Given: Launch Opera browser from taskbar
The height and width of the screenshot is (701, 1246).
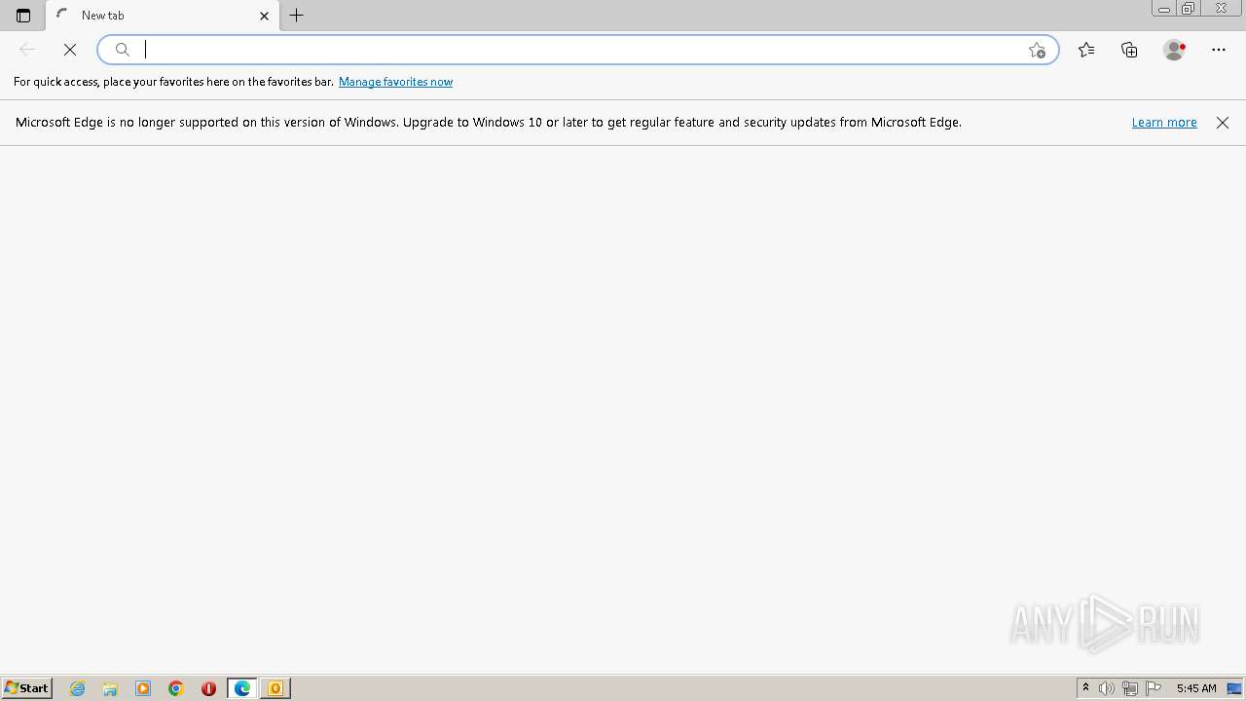Looking at the screenshot, I should click(x=208, y=688).
